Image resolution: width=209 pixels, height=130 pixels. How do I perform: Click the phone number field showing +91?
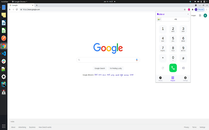pyautogui.click(x=175, y=19)
